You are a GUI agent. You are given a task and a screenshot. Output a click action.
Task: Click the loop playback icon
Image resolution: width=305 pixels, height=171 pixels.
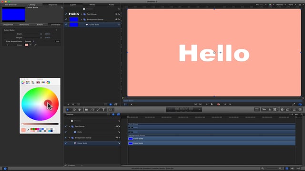tap(300, 104)
